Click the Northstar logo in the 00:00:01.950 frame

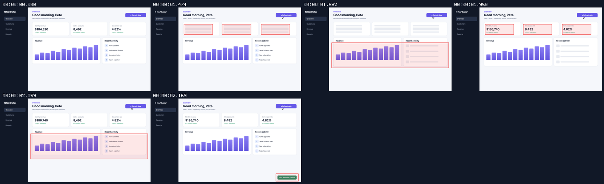462,12
